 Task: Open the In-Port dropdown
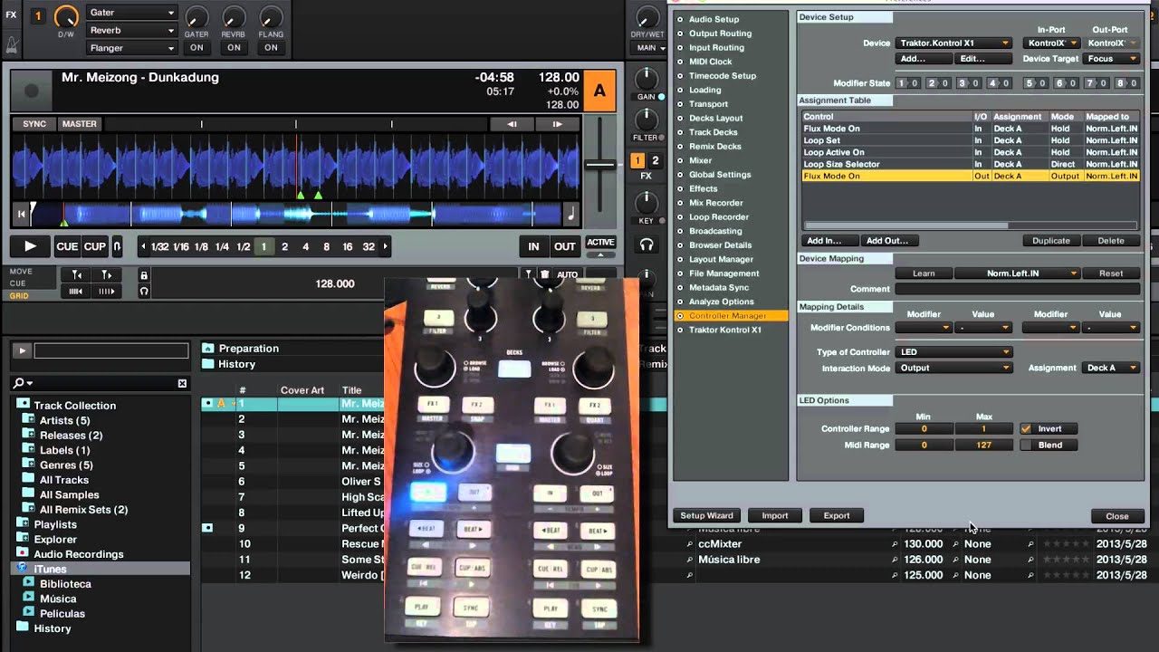[x=1052, y=43]
